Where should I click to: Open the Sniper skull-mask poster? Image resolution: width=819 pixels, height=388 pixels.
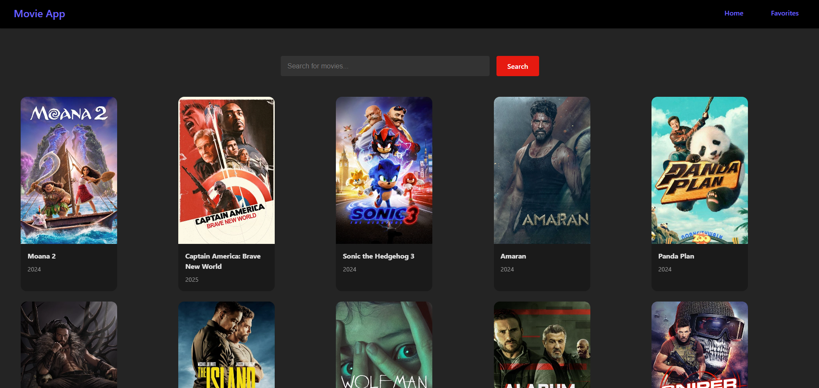point(699,345)
